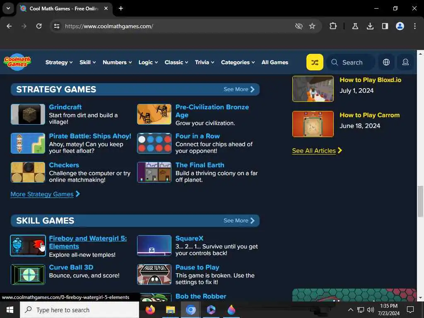Open the See All Articles link
Viewport: 424px width, 318px height.
point(317,151)
